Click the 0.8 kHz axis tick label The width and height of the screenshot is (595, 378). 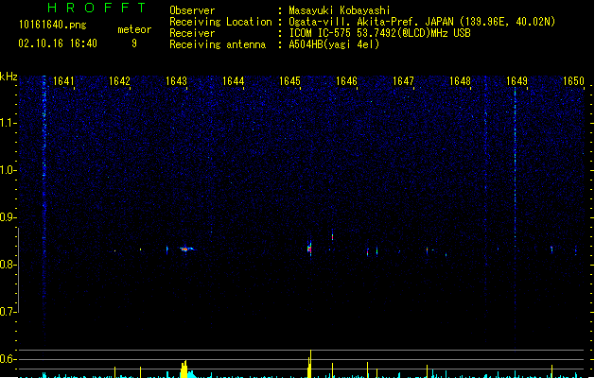click(8, 265)
